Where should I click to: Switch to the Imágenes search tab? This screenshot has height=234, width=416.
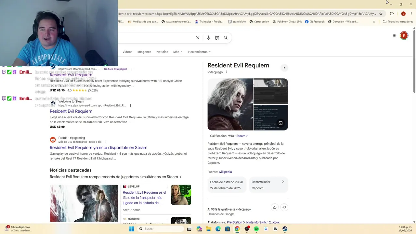click(144, 52)
